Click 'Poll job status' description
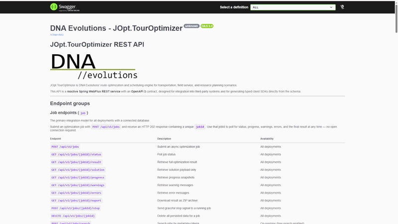 pos(166,154)
